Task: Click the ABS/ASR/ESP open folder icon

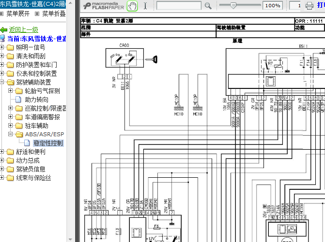Action: 19,135
